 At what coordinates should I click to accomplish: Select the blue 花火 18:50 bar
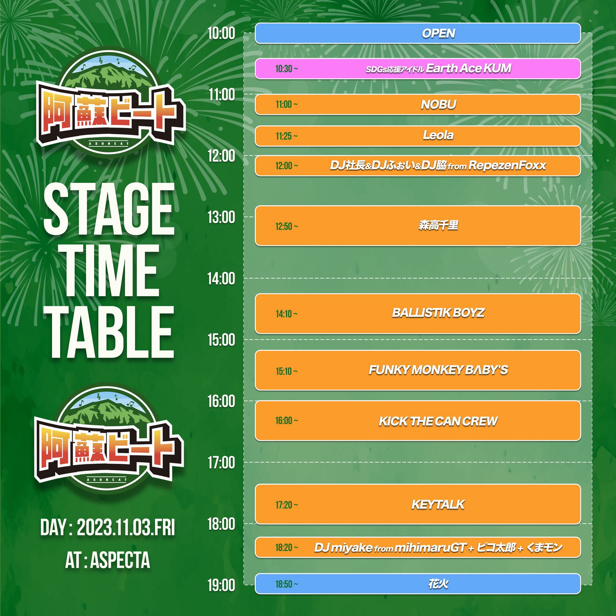(x=418, y=584)
